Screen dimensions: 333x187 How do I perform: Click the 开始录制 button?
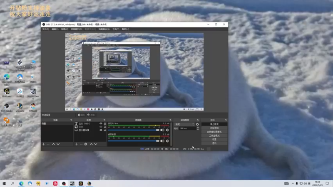coord(214,128)
